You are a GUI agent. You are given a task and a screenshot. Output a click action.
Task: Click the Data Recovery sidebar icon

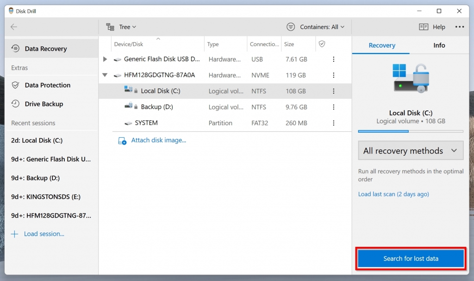(x=15, y=48)
